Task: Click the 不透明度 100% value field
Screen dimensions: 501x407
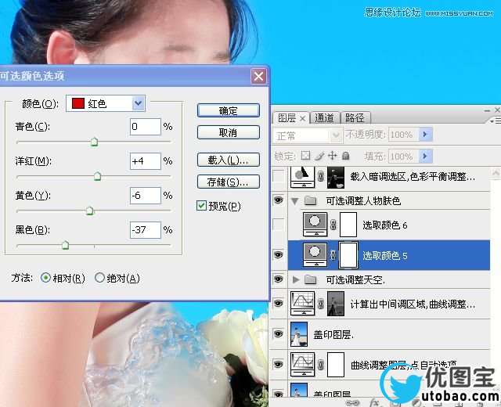Action: tap(403, 135)
